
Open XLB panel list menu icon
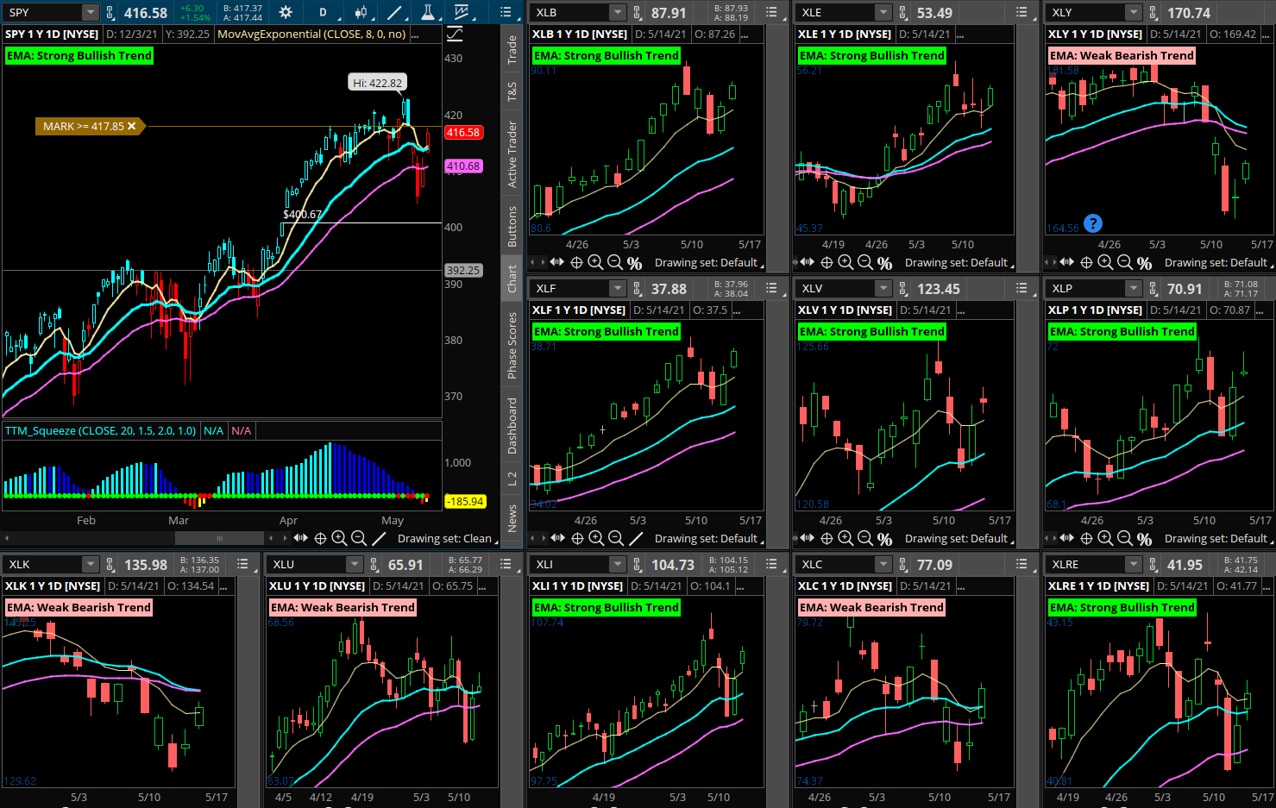[771, 12]
